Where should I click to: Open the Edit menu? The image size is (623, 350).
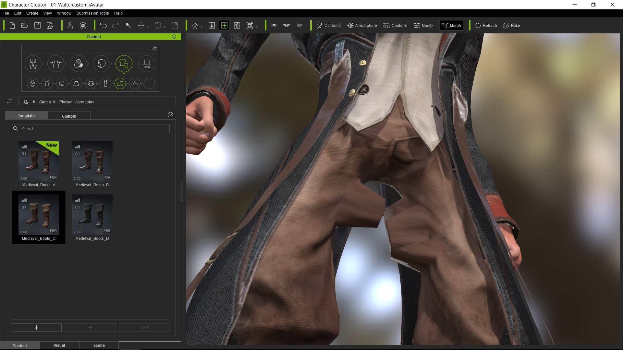[x=18, y=13]
